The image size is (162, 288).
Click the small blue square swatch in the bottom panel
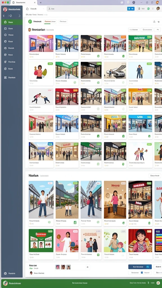(x=142, y=273)
